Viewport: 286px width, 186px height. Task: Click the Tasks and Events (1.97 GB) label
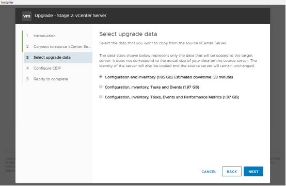(x=152, y=87)
